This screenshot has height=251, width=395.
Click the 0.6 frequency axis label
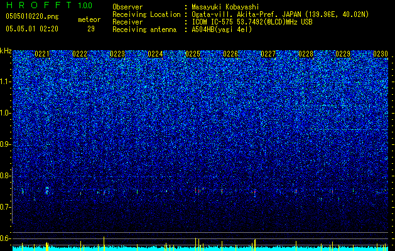5,238
